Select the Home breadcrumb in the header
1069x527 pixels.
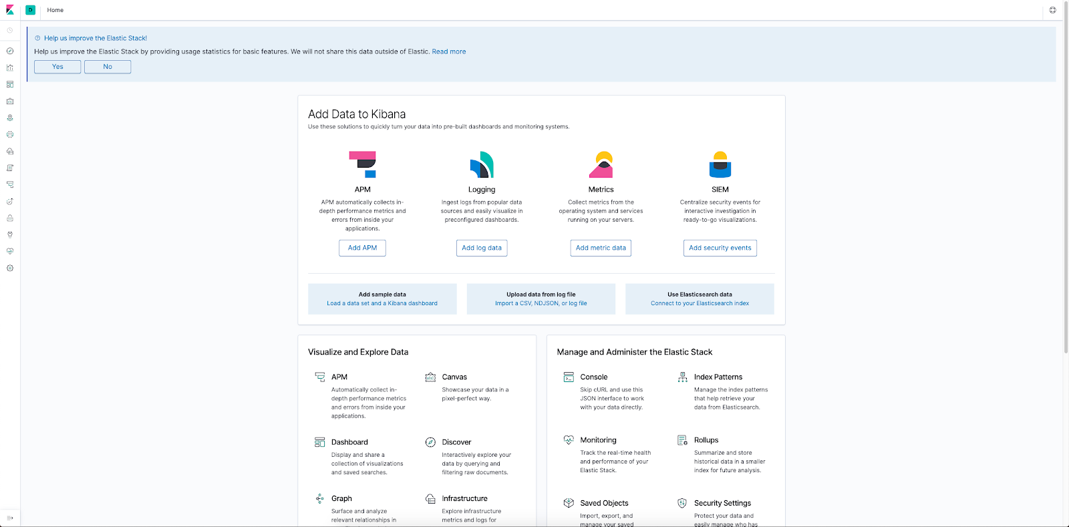(x=55, y=10)
